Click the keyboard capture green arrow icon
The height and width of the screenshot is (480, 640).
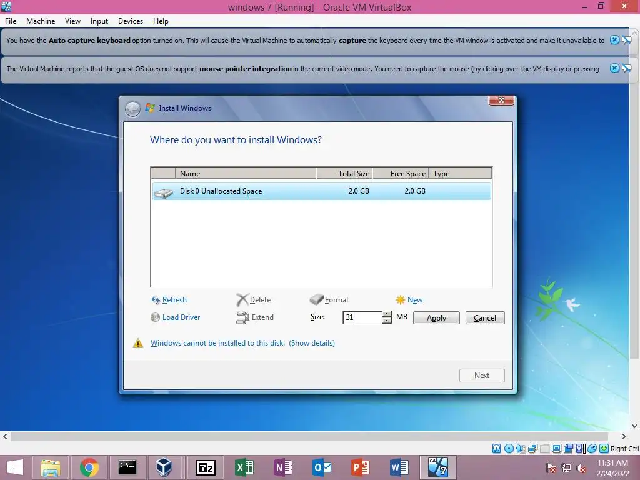[x=604, y=449]
